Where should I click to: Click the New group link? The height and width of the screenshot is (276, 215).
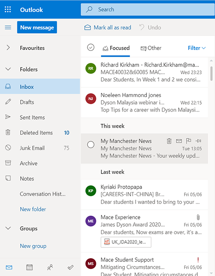pyautogui.click(x=33, y=246)
